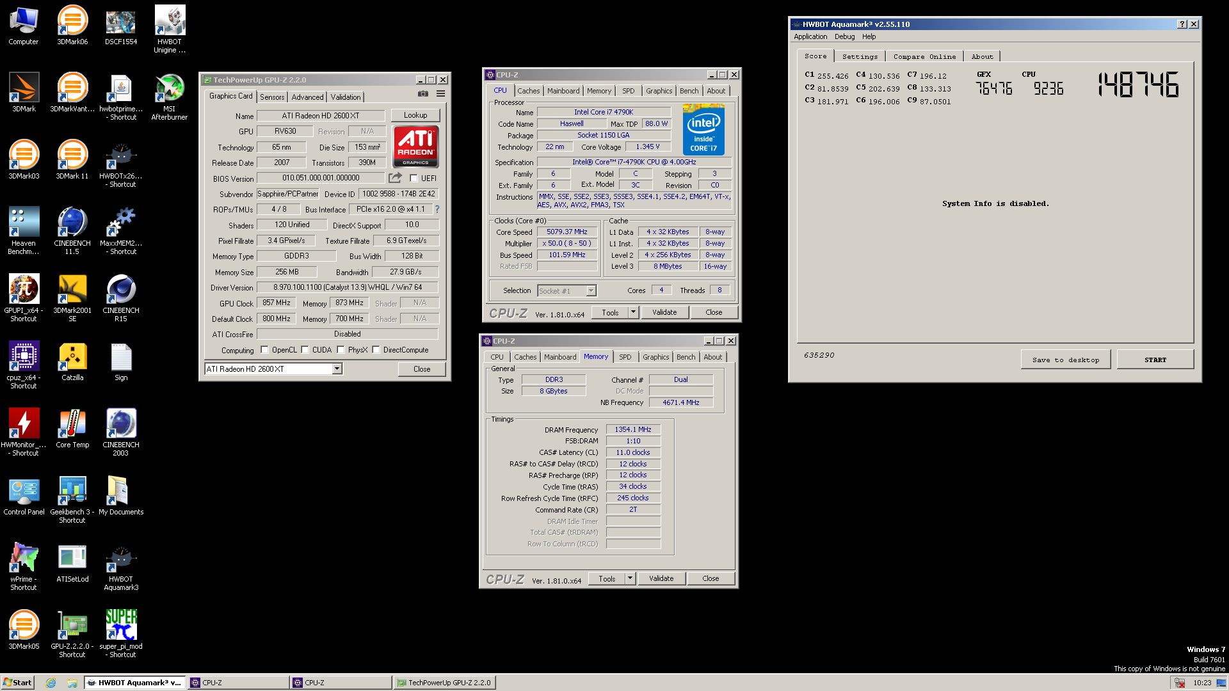Launch wPrime shortcut on desktop
1229x691 pixels.
(24, 567)
